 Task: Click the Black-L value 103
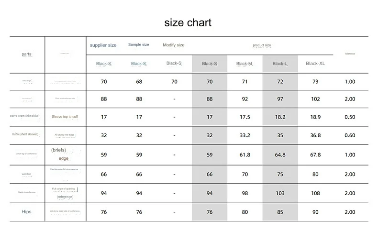(280, 193)
